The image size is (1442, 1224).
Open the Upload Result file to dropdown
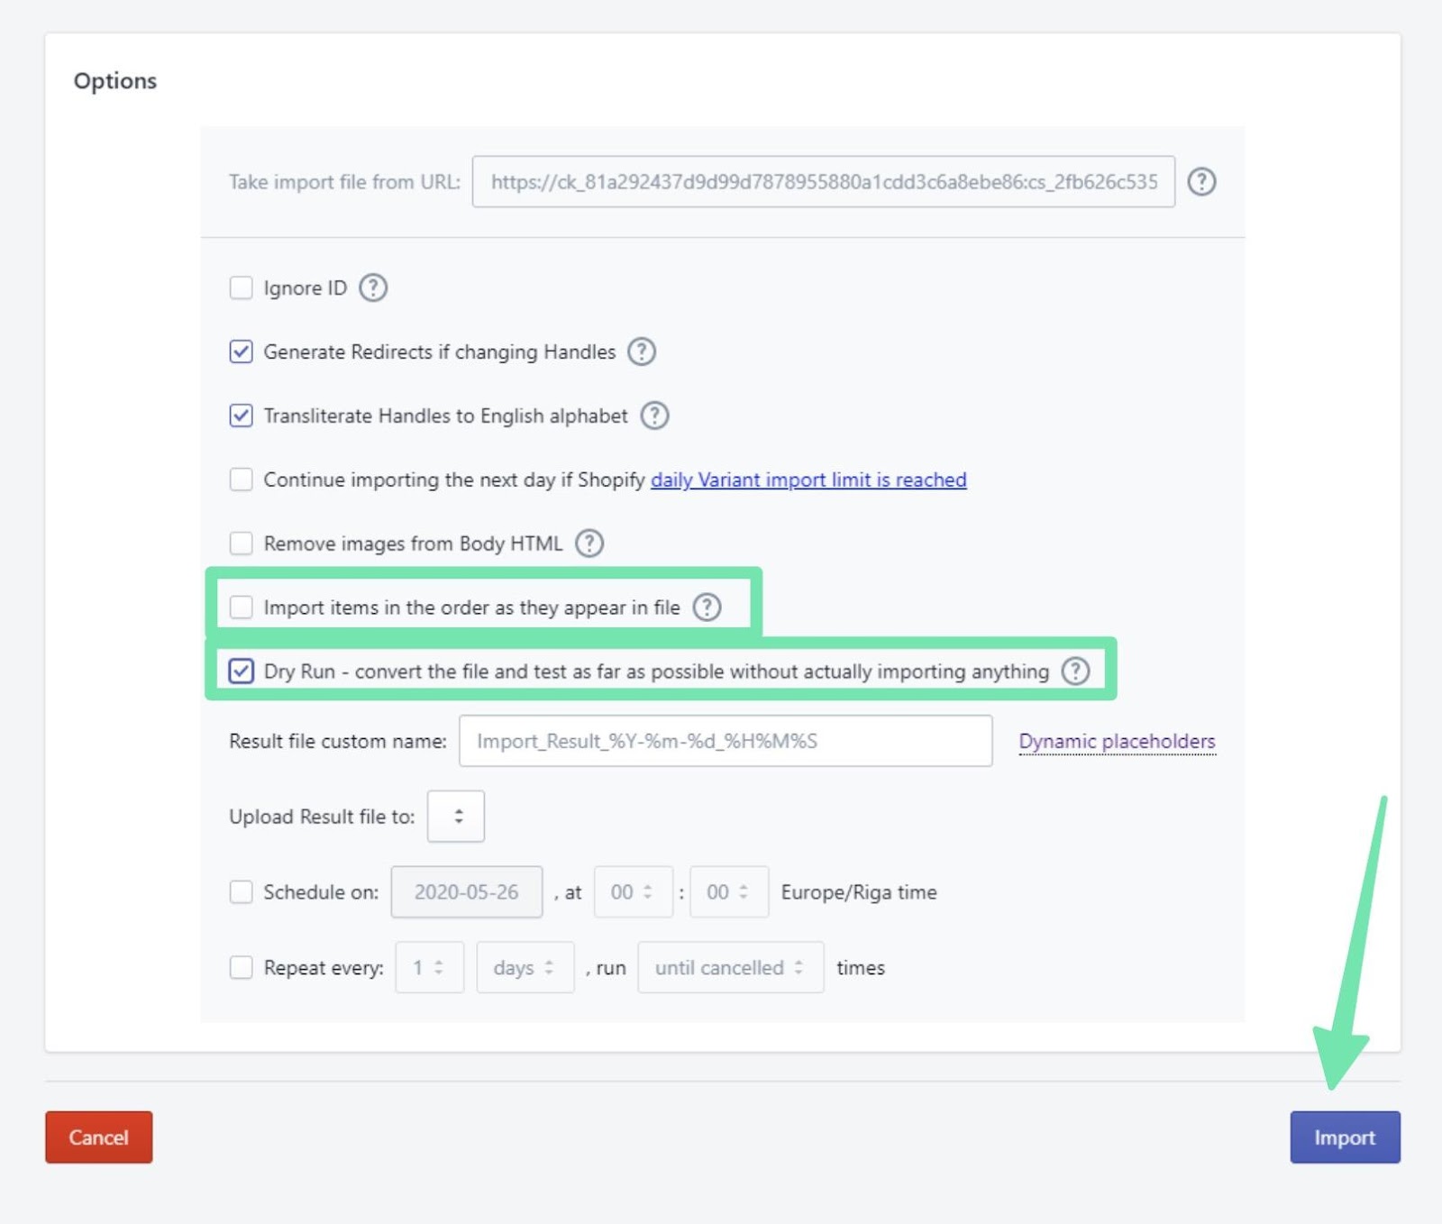tap(456, 817)
